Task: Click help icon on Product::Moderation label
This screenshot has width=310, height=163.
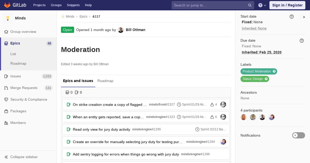Action: pyautogui.click(x=274, y=71)
